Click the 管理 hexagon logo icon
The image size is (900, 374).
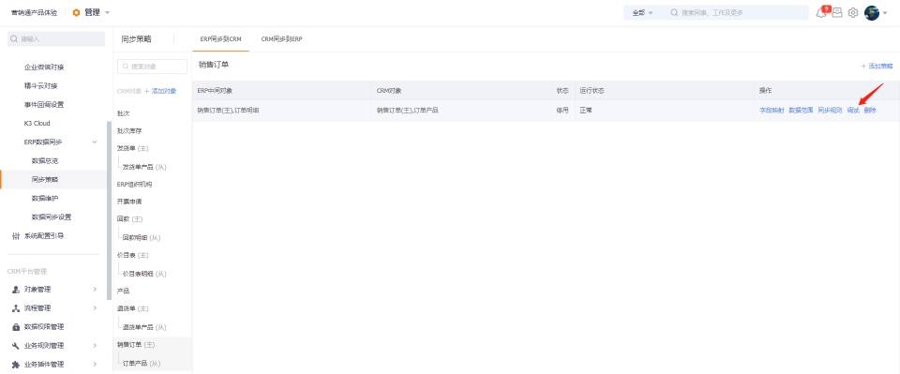coord(76,12)
